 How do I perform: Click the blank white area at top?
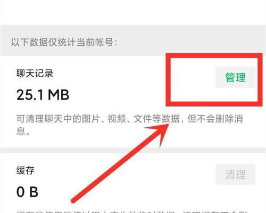click(133, 12)
